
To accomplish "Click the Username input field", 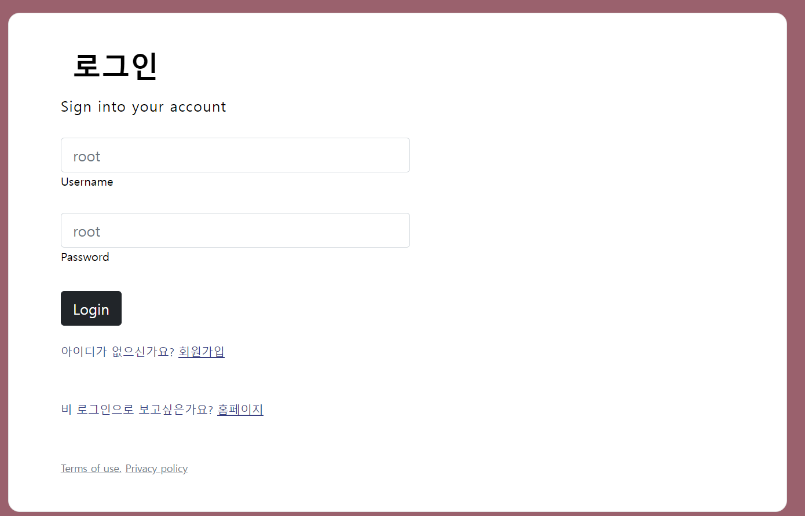I will pos(235,155).
